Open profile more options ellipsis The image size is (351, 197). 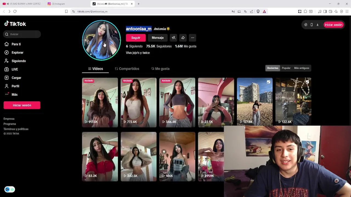coord(193,38)
